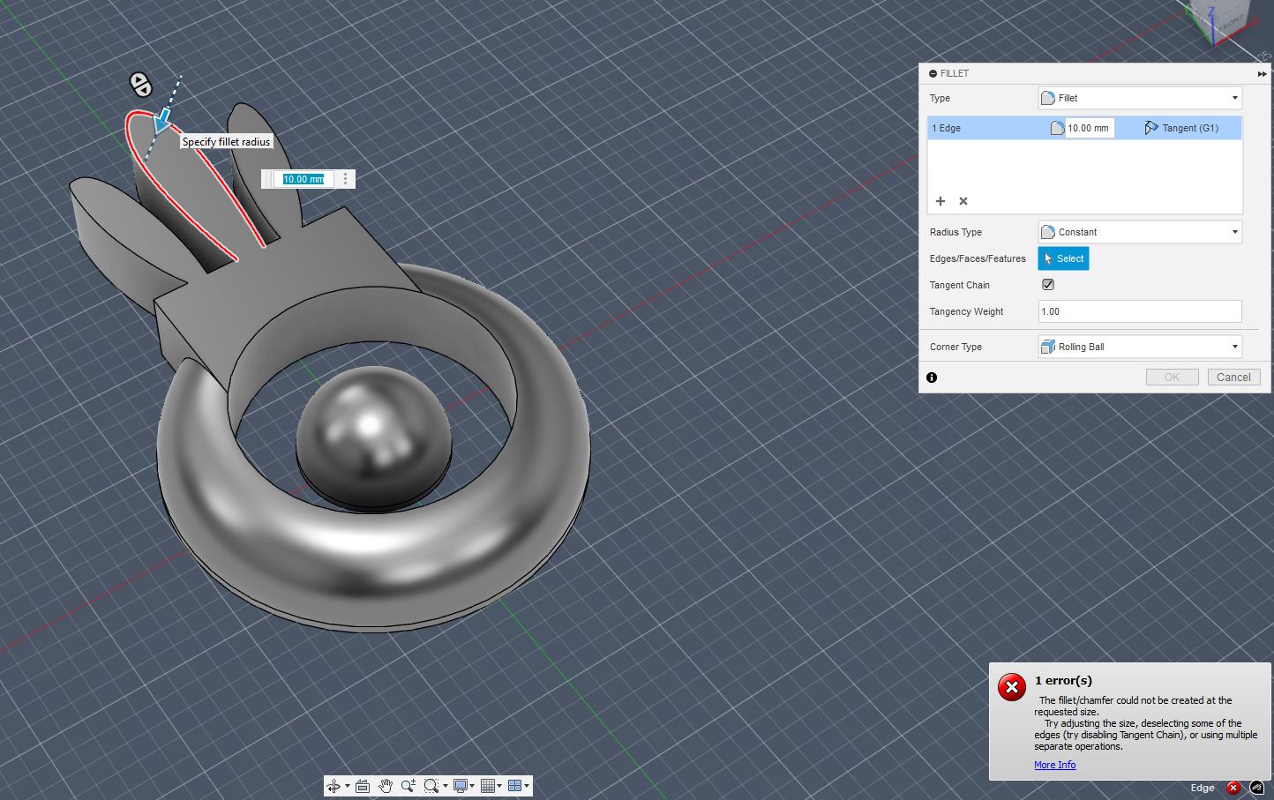Open Display Settings monitor icon
Viewport: 1274px width, 800px height.
(460, 786)
